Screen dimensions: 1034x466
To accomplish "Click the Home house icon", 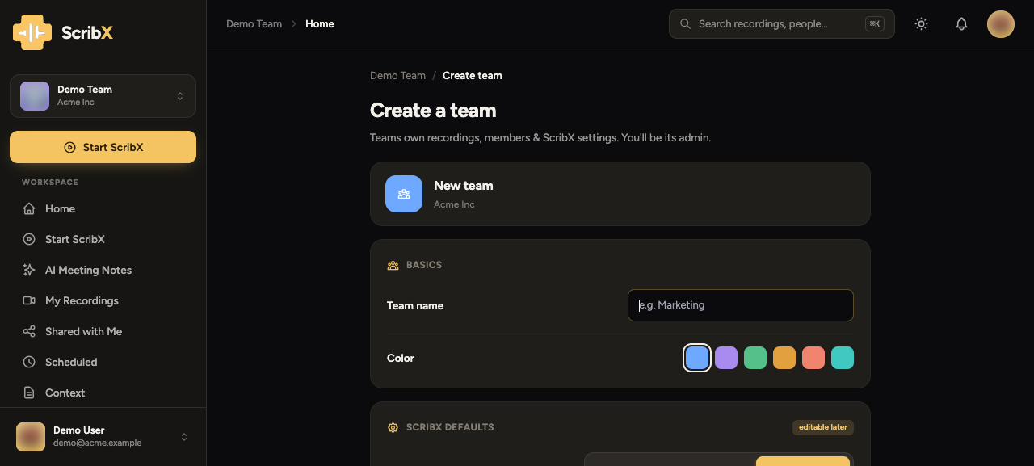I will [x=29, y=208].
